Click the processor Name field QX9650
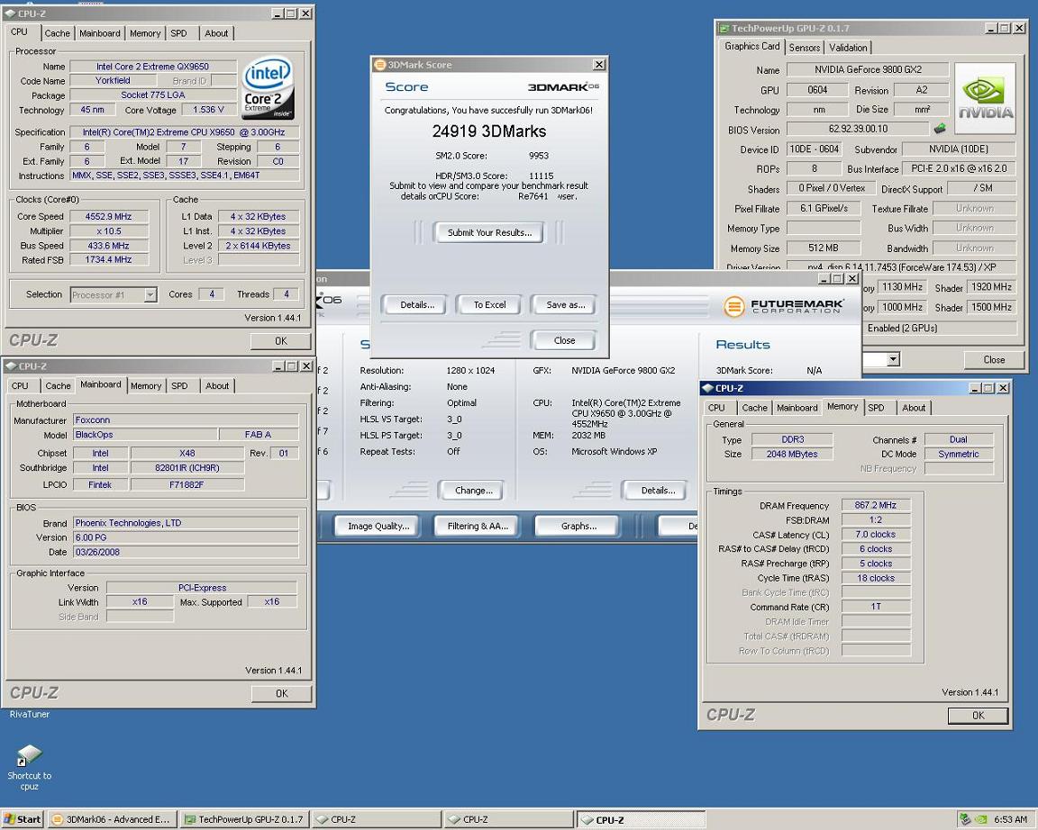This screenshot has height=830, width=1038. [x=153, y=66]
